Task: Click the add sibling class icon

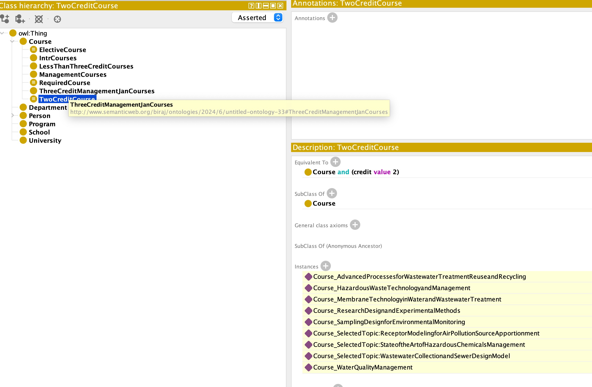Action: [x=20, y=19]
